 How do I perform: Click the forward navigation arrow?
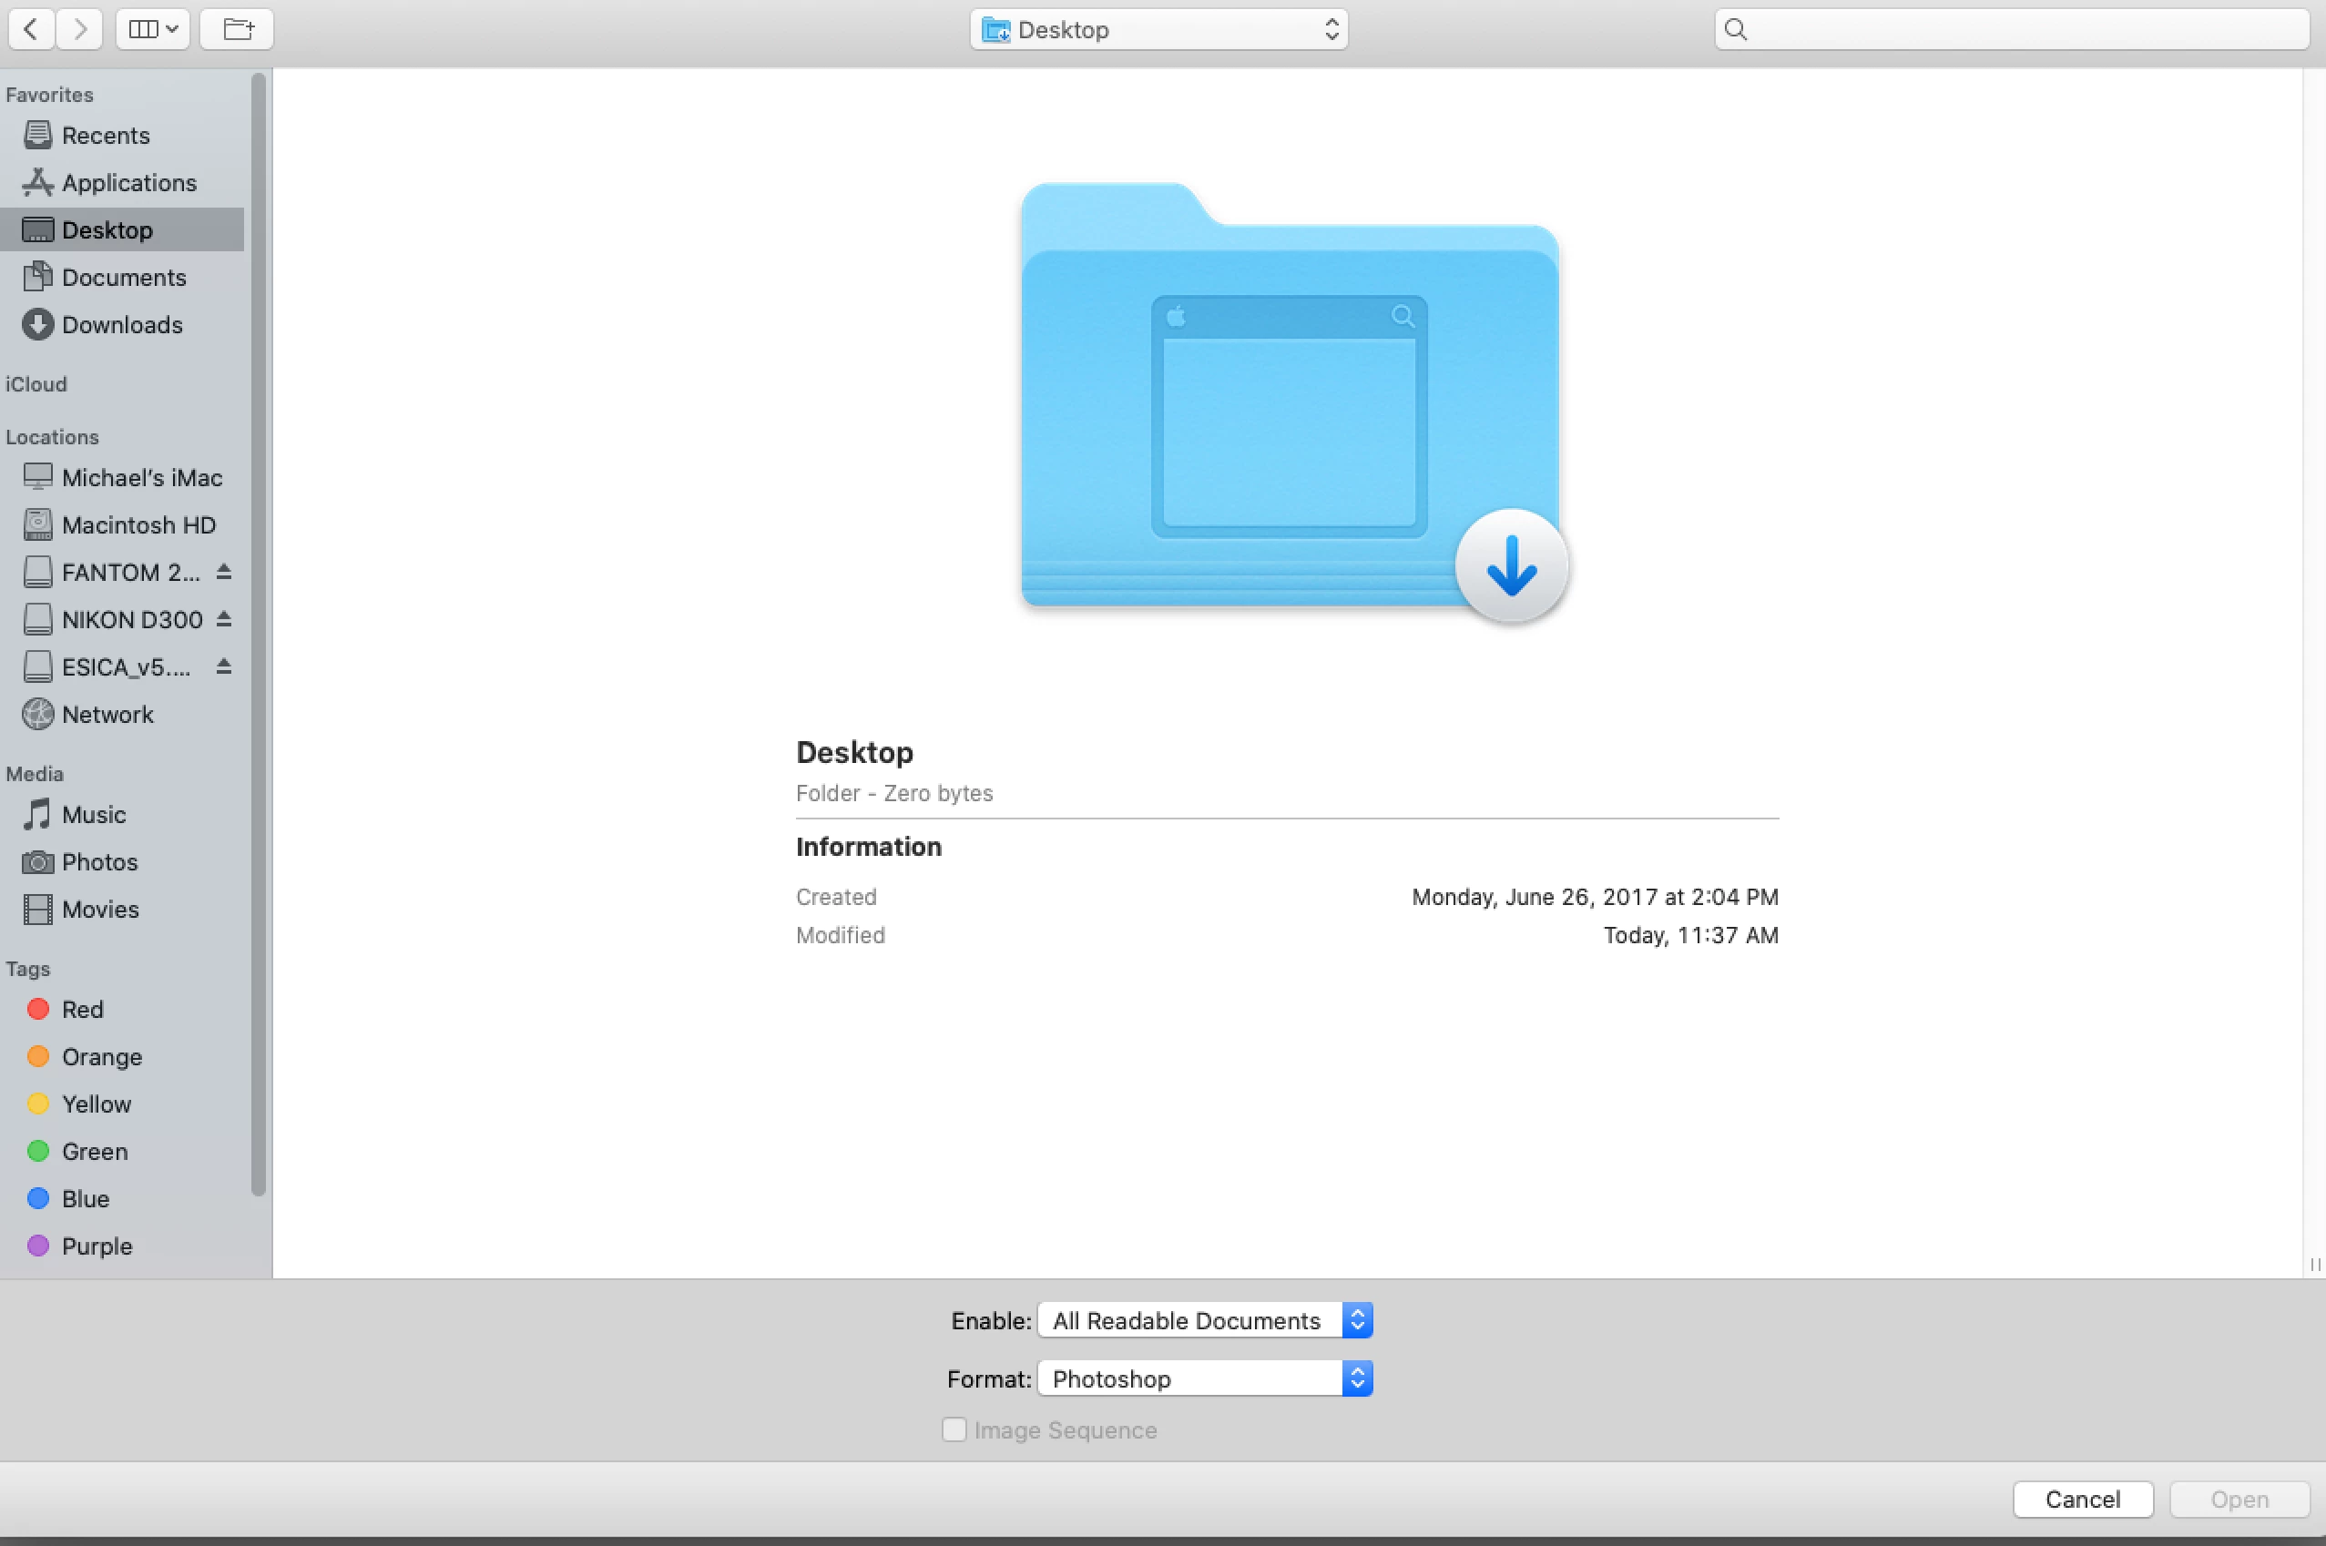[x=80, y=29]
